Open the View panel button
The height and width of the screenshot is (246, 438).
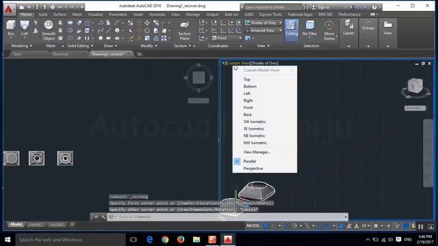click(x=388, y=28)
